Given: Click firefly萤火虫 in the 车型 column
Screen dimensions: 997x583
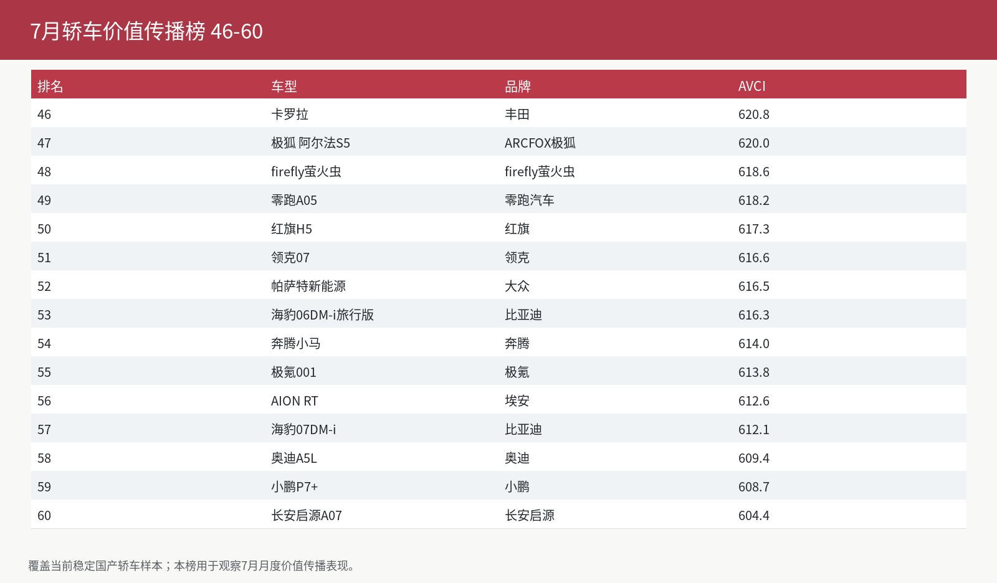Looking at the screenshot, I should point(306,172).
